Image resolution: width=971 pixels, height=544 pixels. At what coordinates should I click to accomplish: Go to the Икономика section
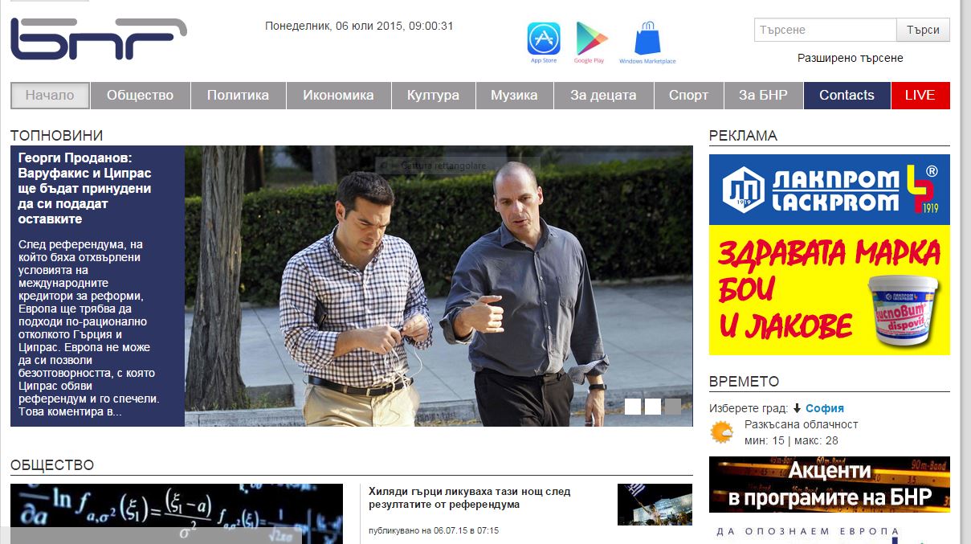coord(338,95)
